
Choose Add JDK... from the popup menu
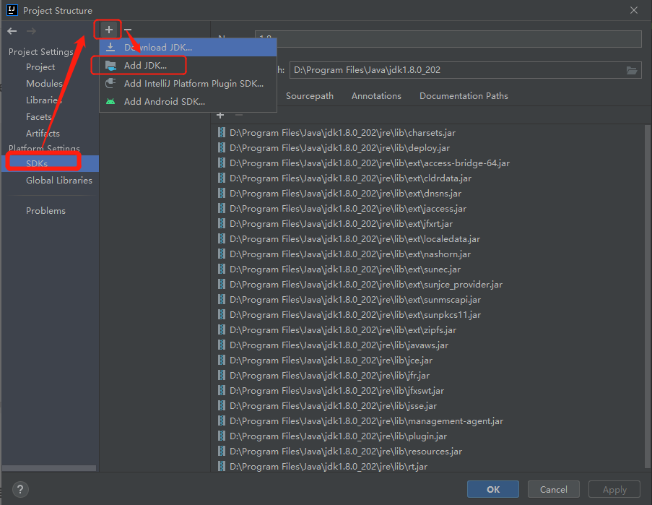click(x=188, y=65)
